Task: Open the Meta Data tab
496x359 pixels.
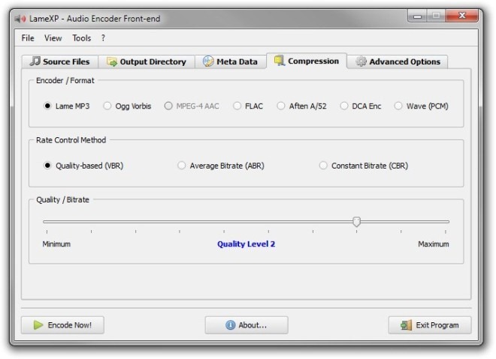Action: pos(230,61)
